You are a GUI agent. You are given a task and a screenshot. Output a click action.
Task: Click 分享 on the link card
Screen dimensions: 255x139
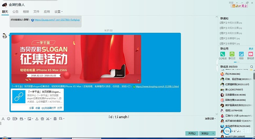pos(31,108)
